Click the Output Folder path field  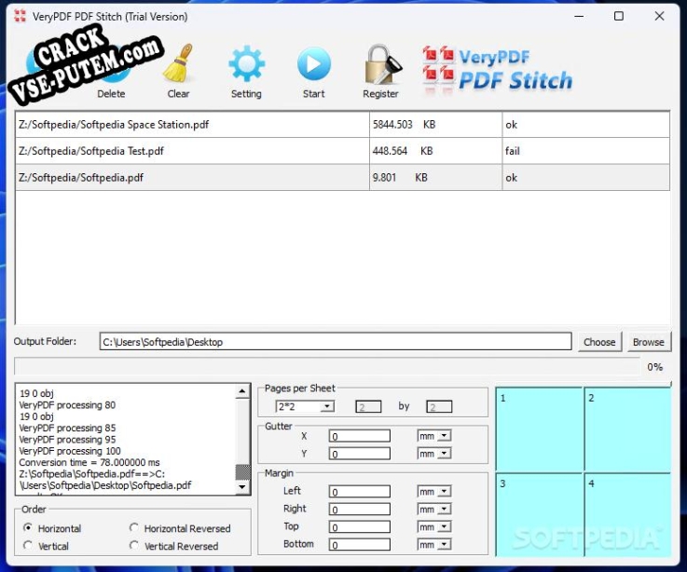336,342
